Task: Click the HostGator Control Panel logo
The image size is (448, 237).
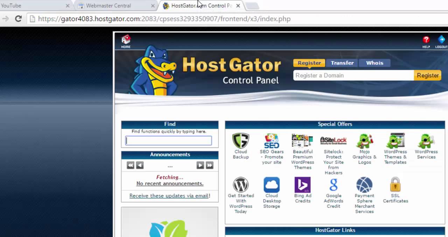Action: coord(205,70)
